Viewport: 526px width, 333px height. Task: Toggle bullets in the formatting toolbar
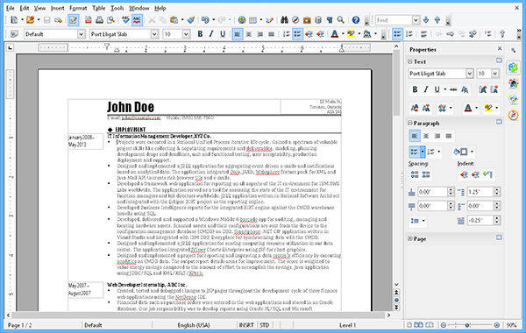coord(297,34)
